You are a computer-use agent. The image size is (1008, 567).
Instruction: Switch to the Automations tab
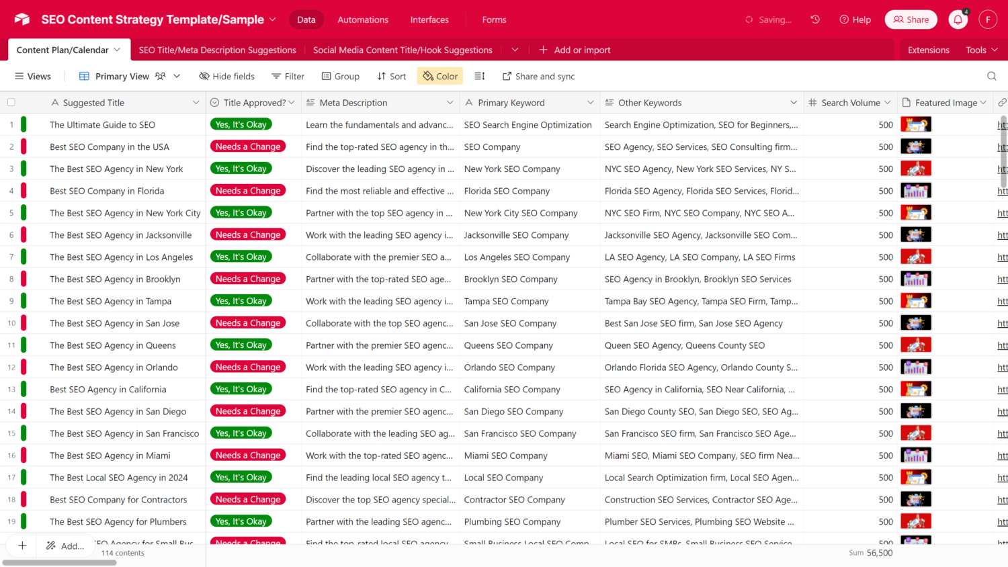(x=363, y=19)
